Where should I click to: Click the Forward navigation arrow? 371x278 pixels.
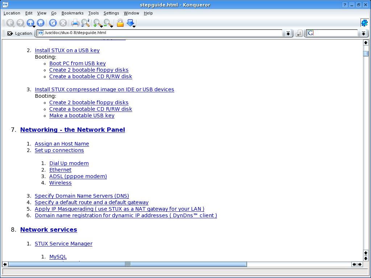(20, 23)
